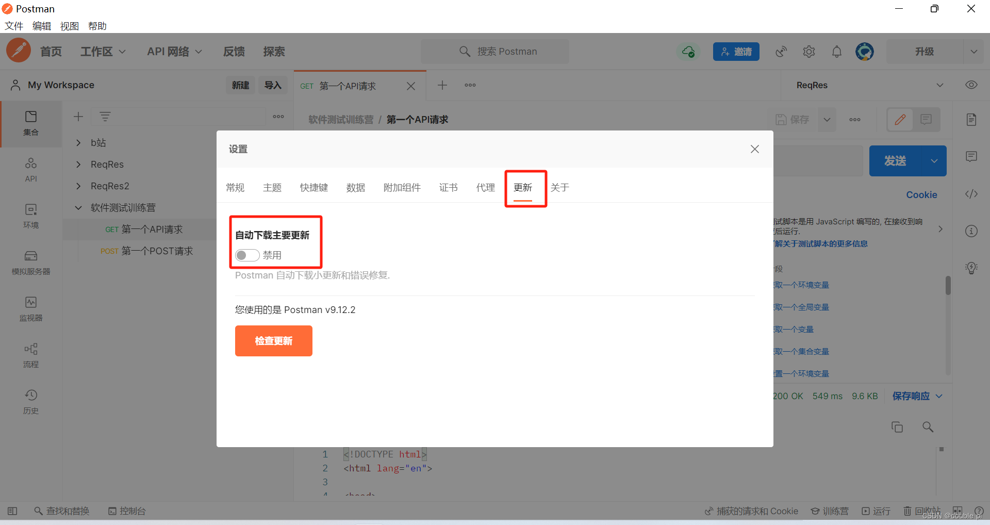990x525 pixels.
Task: Open the tab options three-dot menu
Action: click(470, 85)
